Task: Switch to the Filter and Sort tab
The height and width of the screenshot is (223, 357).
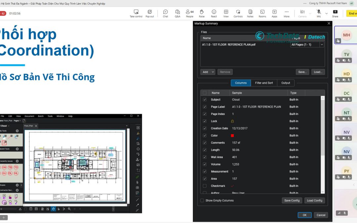Action: 264,83
